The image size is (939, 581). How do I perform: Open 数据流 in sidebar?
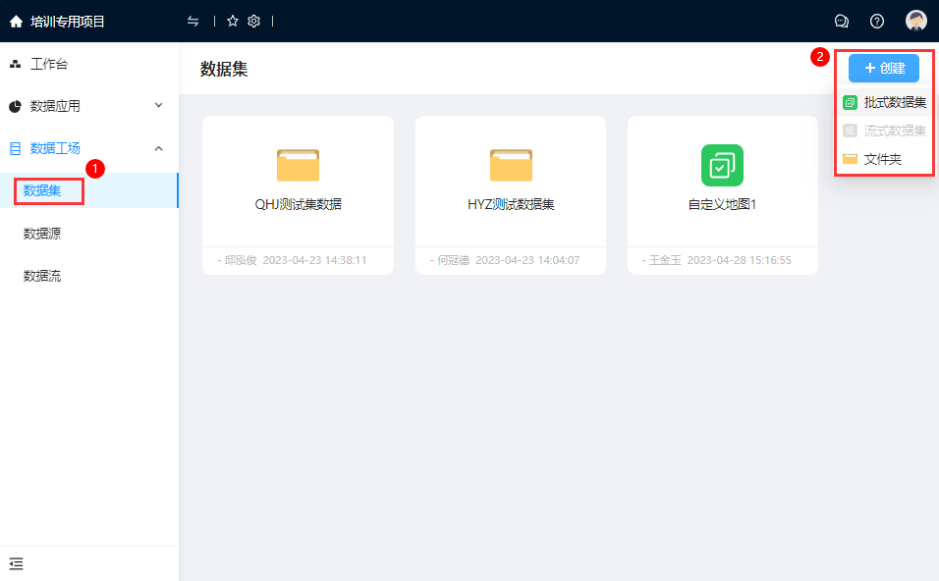[42, 276]
